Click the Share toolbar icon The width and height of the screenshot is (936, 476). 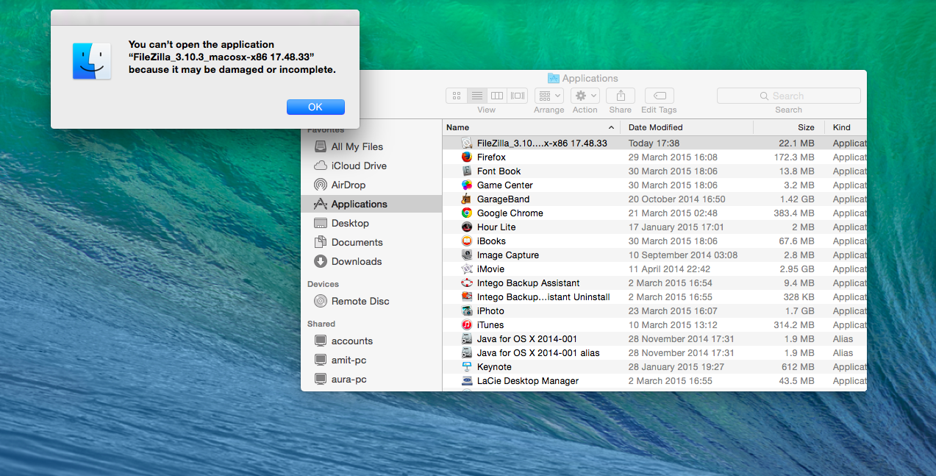(621, 96)
